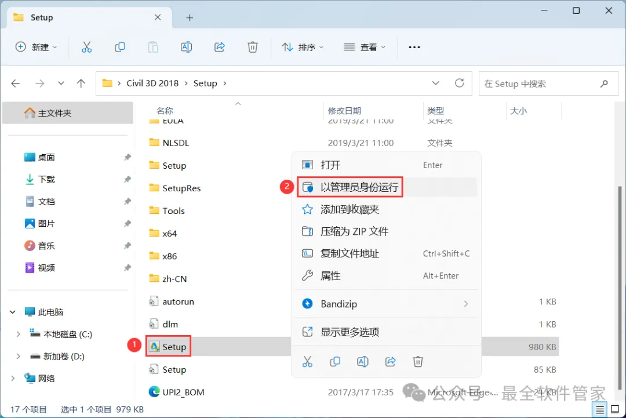This screenshot has width=626, height=418.
Task: Go back with the left arrow
Action: pos(16,83)
